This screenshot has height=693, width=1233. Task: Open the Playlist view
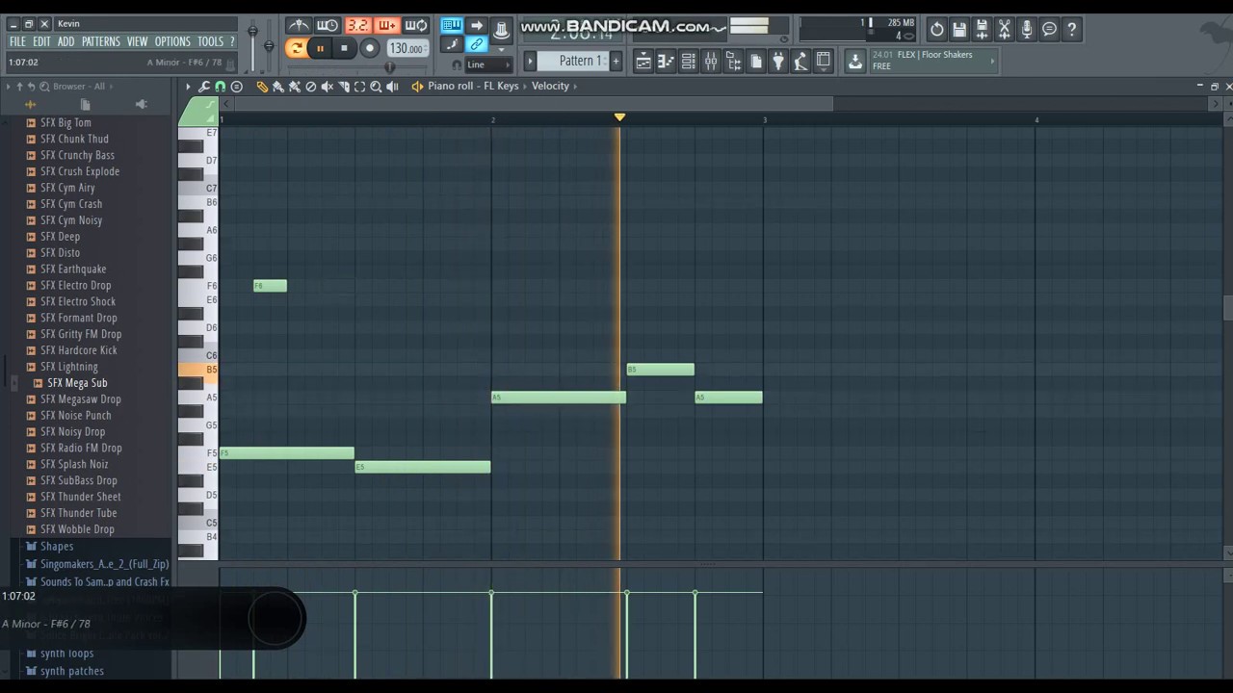coord(643,61)
